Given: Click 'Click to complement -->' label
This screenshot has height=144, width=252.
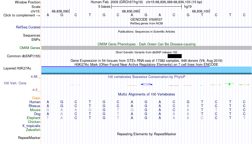Looking at the screenshot, I should (x=22, y=15).
